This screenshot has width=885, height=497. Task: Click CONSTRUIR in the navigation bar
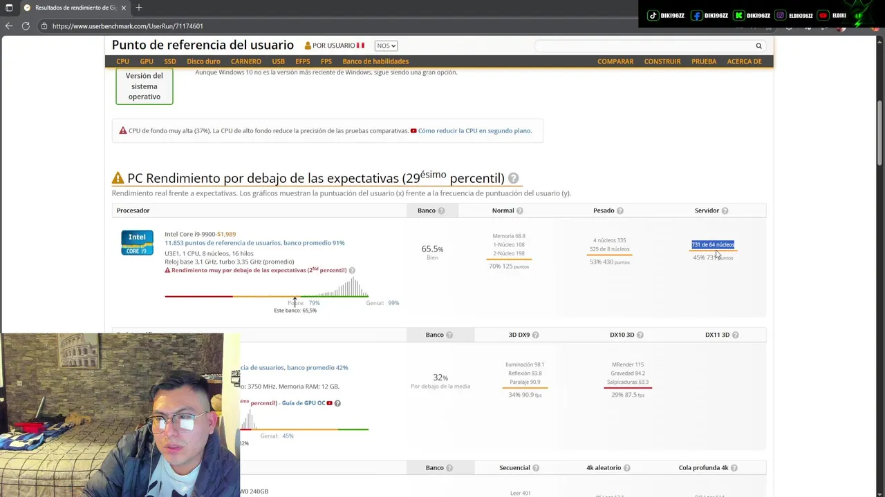tap(662, 61)
